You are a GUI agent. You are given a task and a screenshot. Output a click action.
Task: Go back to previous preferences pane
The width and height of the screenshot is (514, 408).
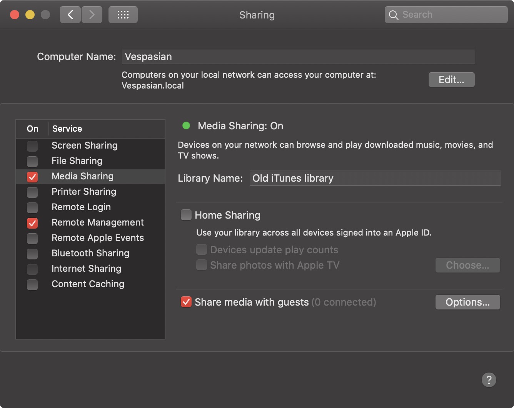click(x=70, y=15)
